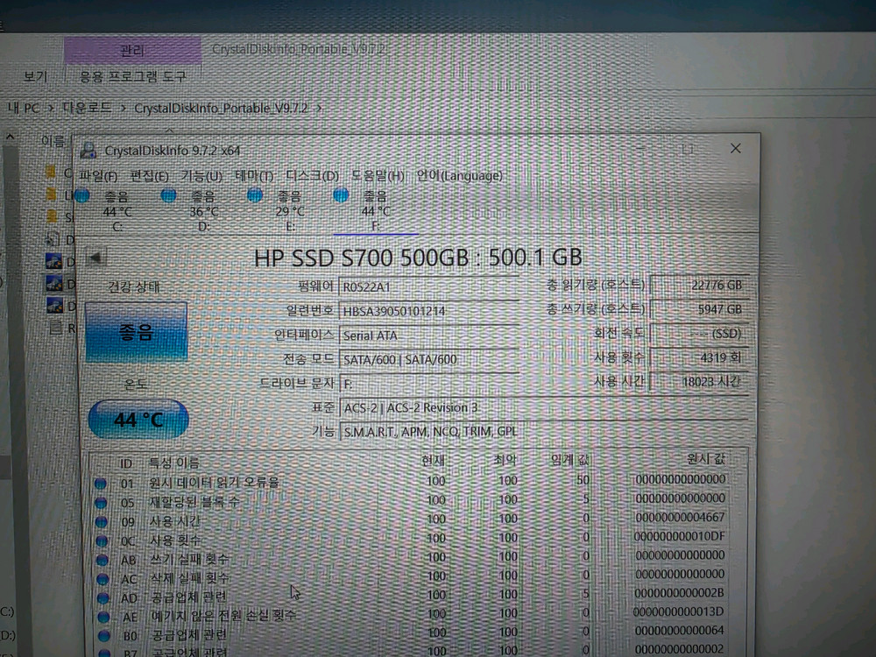Click the previous disk arrow button
The image size is (876, 657).
(96, 258)
